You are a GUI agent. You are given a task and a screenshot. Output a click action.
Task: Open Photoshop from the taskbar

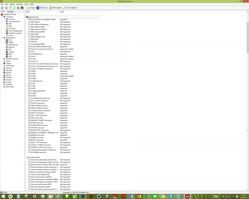pyautogui.click(x=83, y=196)
